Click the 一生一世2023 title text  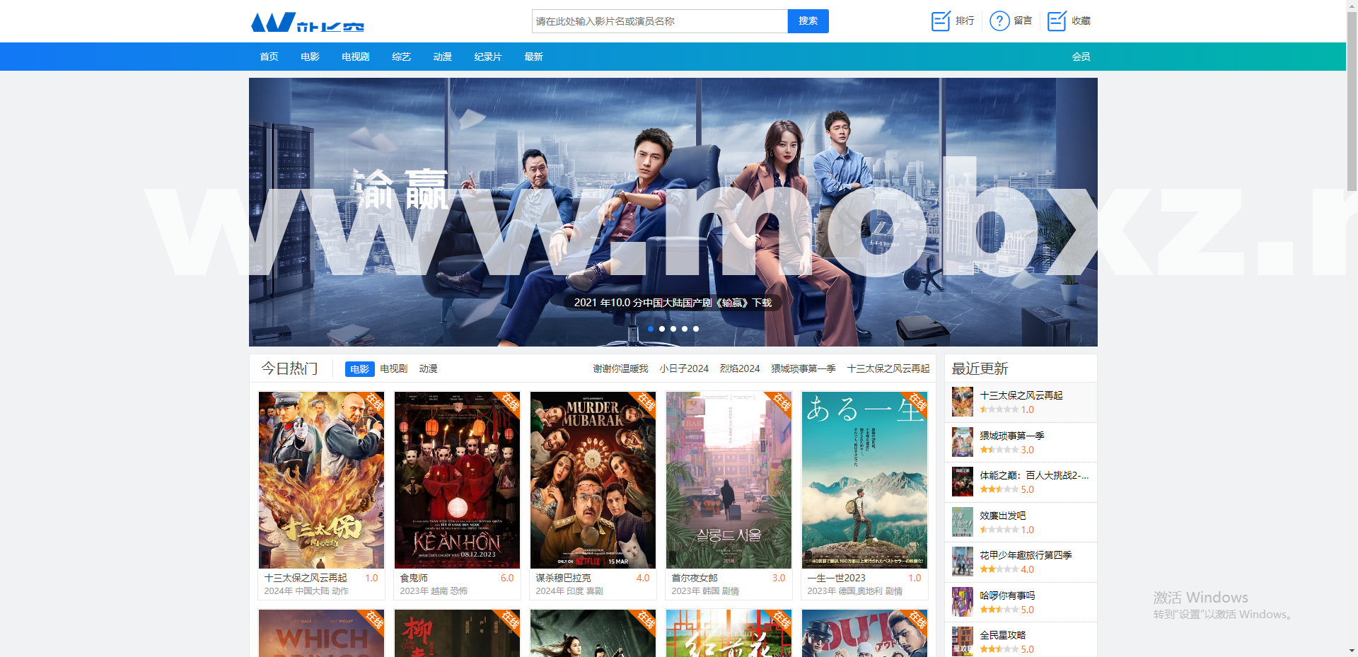tap(836, 578)
